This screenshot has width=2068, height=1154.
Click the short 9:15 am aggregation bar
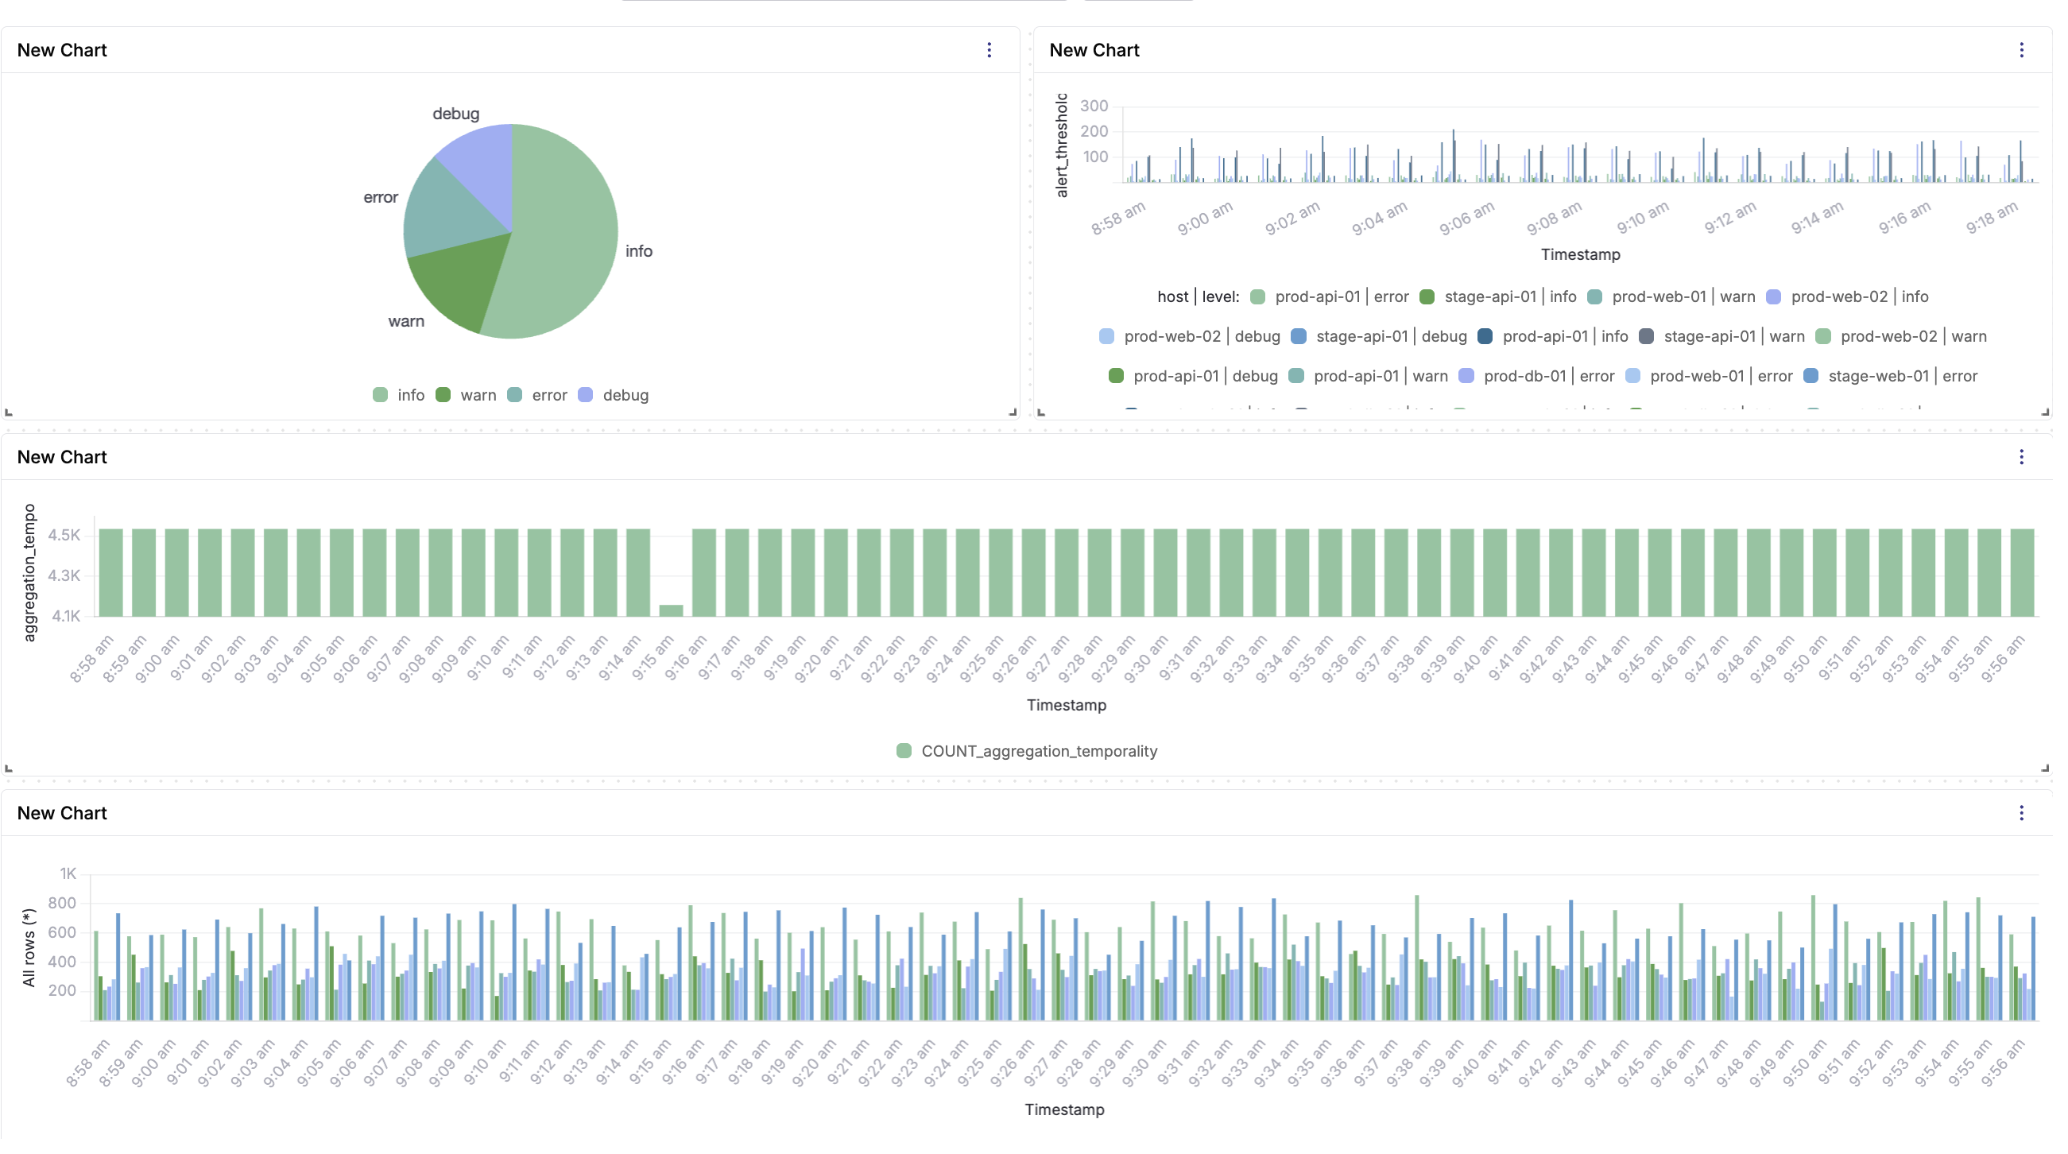coord(670,610)
